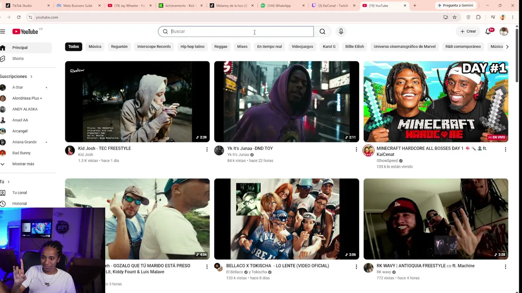
Task: Open options for ANTIOQUIA FREESTYLE video
Action: pos(505,267)
